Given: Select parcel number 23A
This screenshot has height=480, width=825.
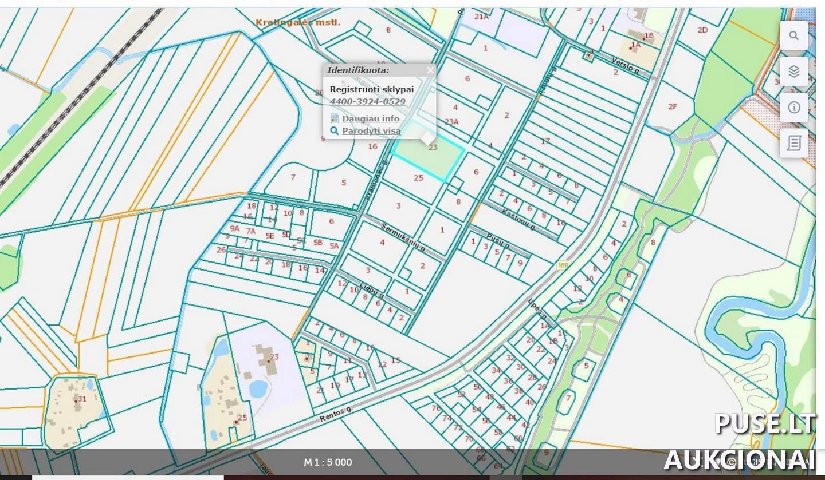Looking at the screenshot, I should click(451, 121).
